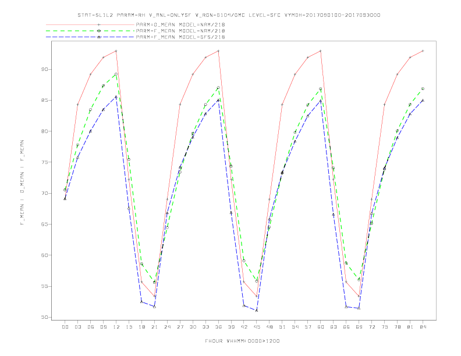
Task: Click x-axis tick label 42
Action: point(244,327)
